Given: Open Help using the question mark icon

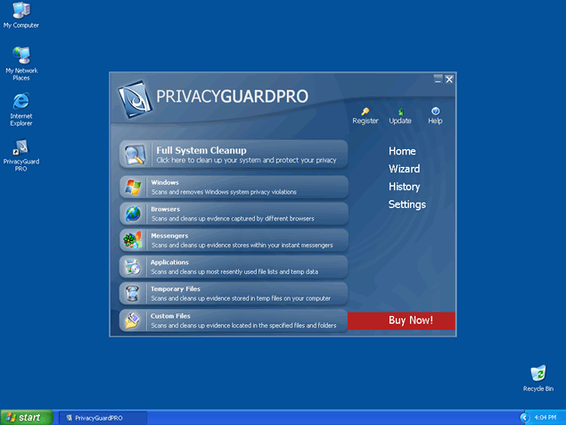Looking at the screenshot, I should 435,112.
